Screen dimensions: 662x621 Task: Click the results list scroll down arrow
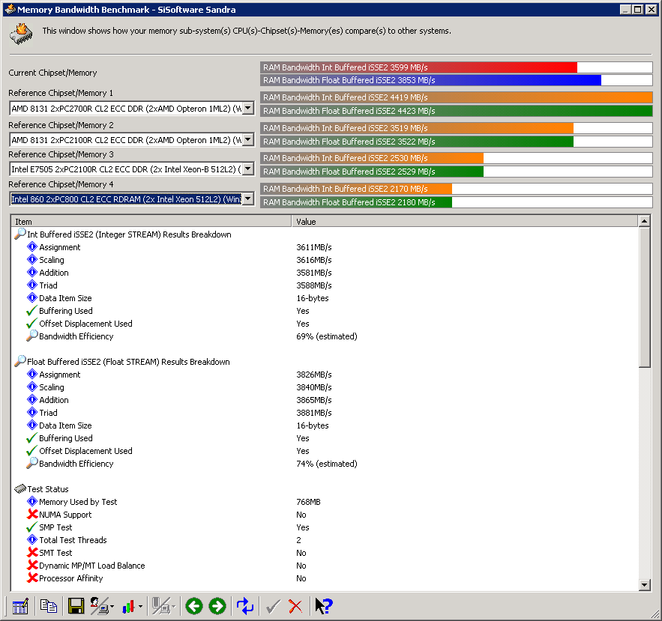click(x=644, y=585)
